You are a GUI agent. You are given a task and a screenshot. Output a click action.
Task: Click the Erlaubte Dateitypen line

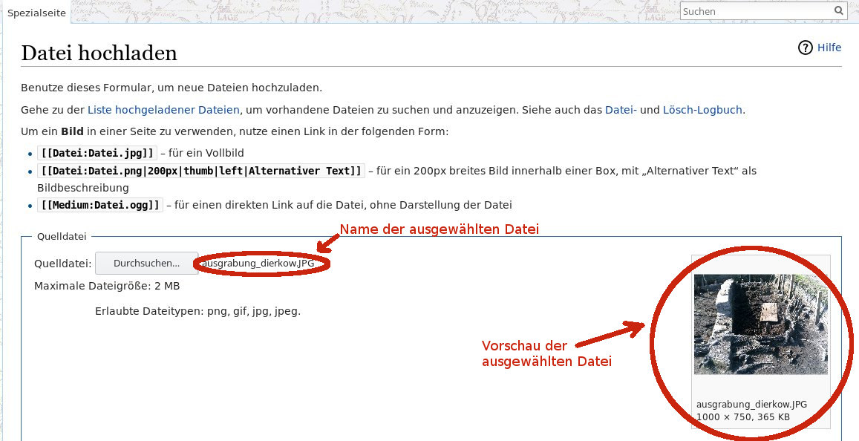pyautogui.click(x=197, y=311)
